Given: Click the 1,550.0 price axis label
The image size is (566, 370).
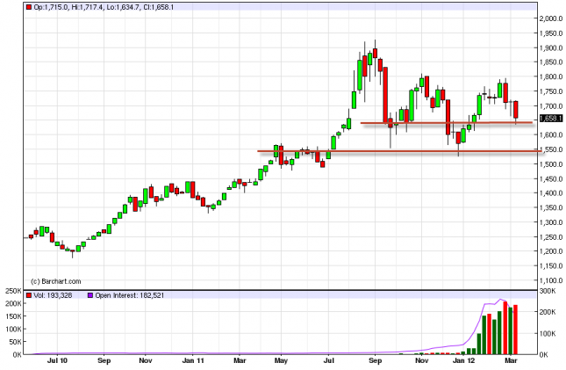Looking at the screenshot, I should click(x=551, y=149).
